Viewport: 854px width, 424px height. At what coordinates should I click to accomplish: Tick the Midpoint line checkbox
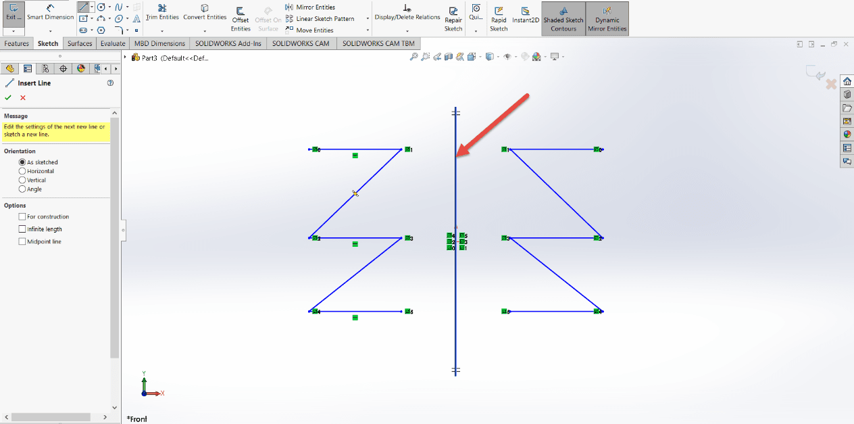pos(22,241)
